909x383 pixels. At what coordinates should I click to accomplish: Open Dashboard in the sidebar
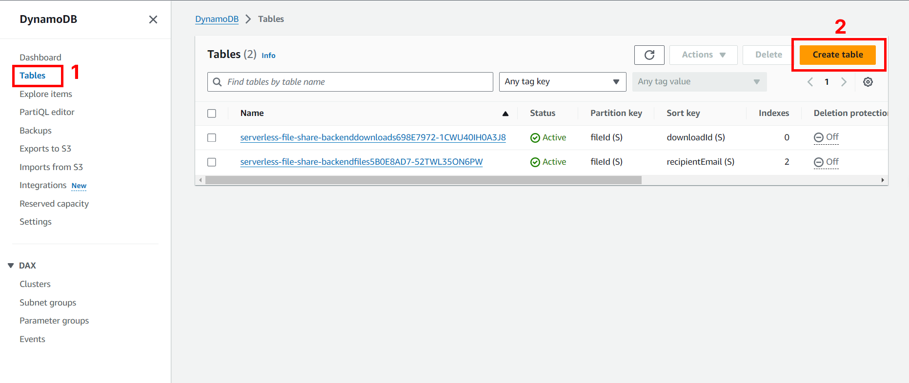coord(40,57)
